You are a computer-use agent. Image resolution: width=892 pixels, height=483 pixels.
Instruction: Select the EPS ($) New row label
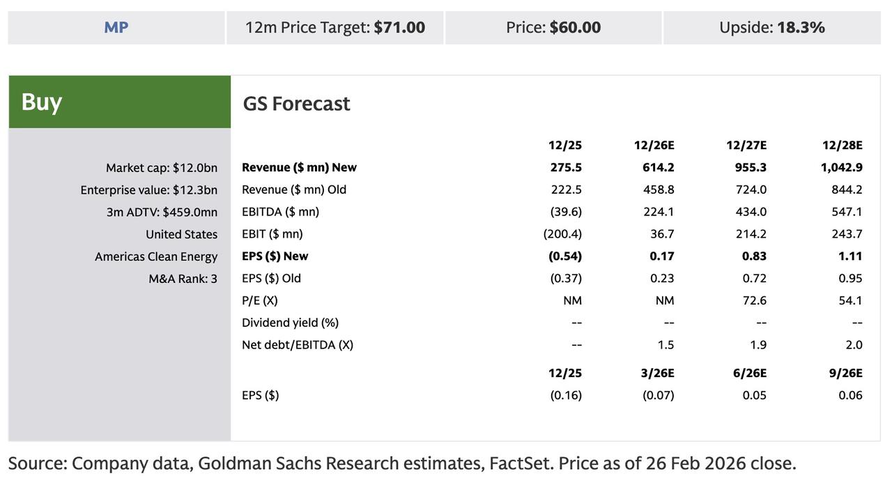(x=275, y=256)
